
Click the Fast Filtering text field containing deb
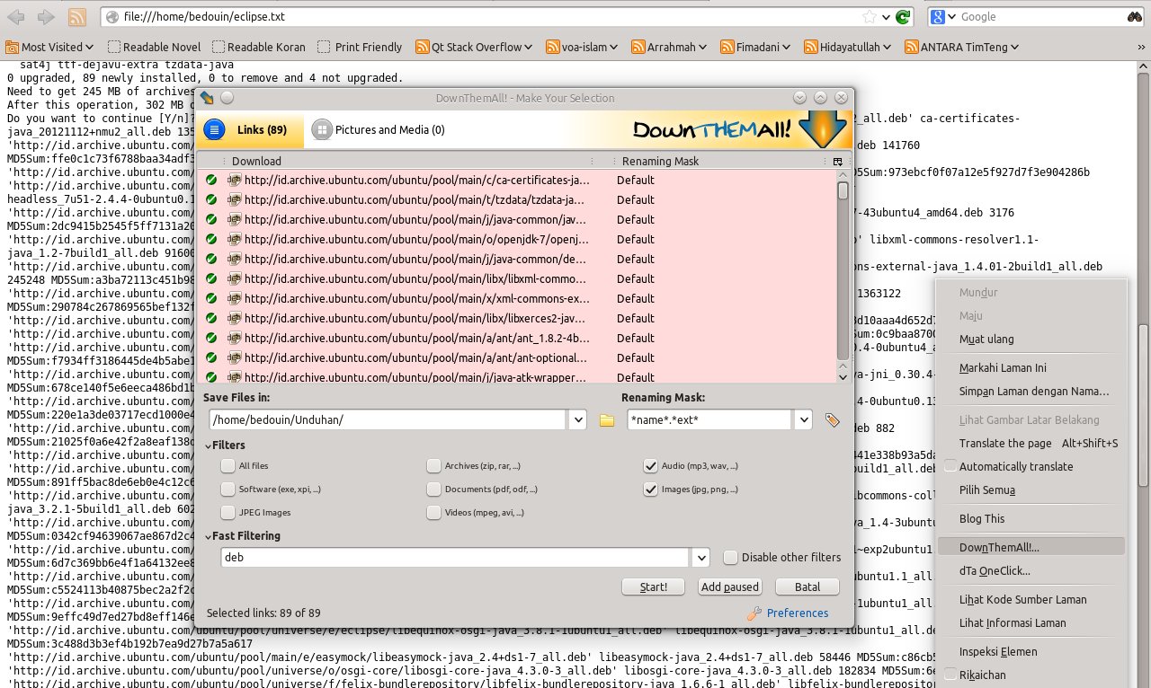(456, 557)
